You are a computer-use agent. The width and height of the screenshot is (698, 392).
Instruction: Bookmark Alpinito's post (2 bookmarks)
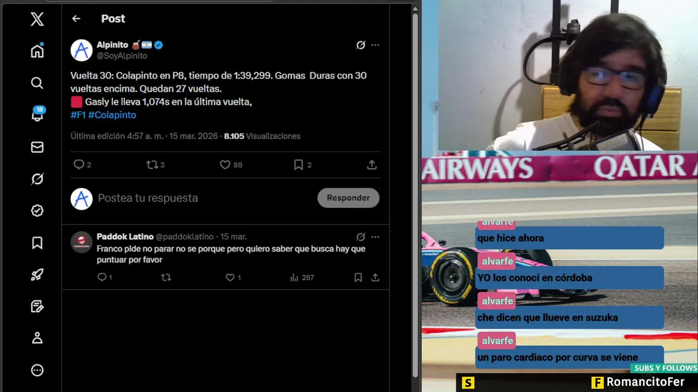[302, 164]
